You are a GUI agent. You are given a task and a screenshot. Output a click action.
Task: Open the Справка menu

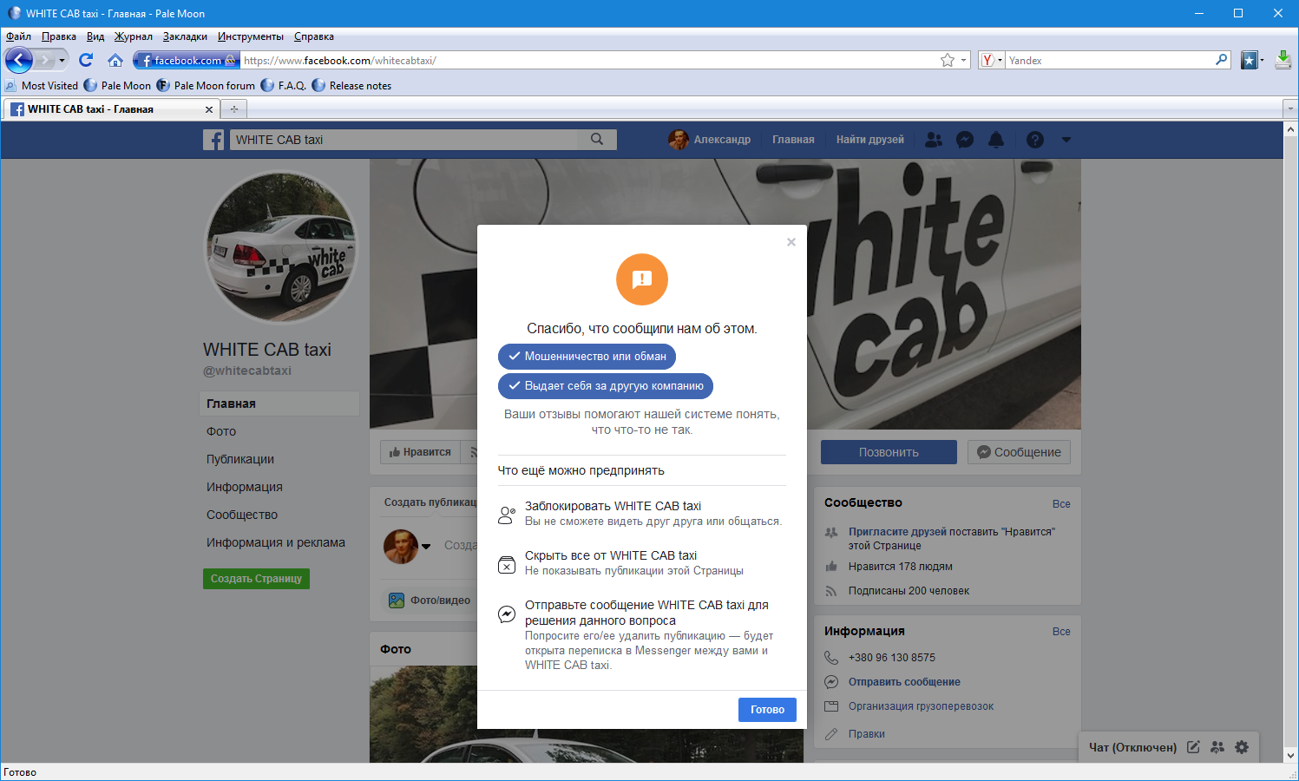[x=314, y=36]
